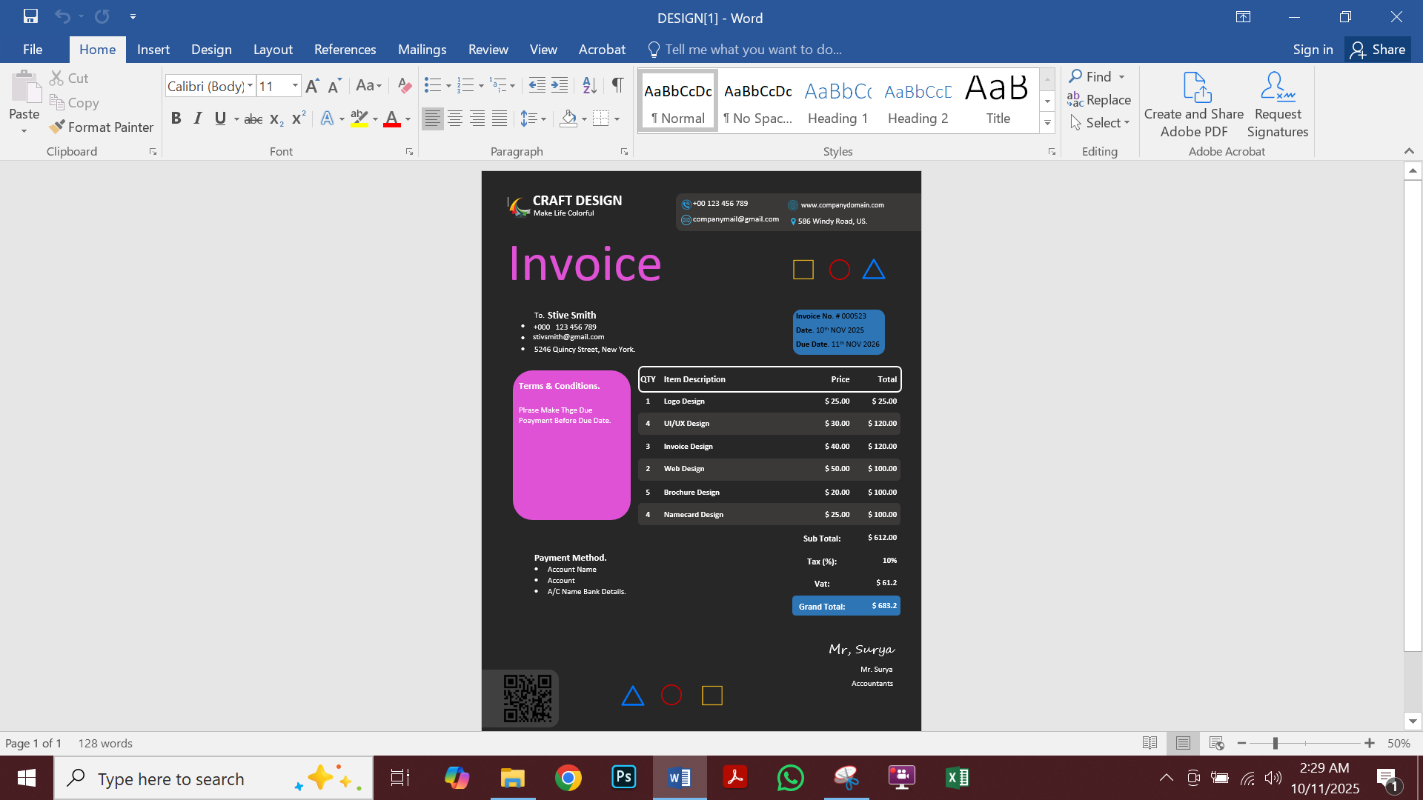
Task: Click the Increase Indent icon
Action: [560, 86]
